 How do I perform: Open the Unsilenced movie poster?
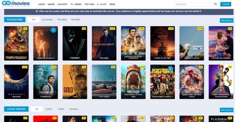[46, 82]
